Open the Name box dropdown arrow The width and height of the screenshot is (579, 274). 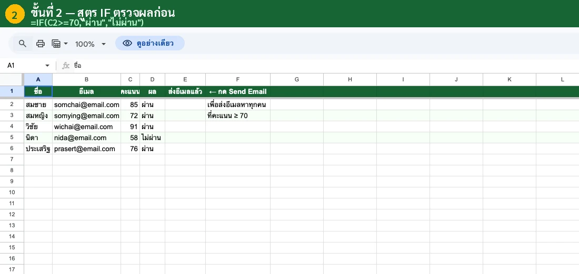pyautogui.click(x=47, y=66)
